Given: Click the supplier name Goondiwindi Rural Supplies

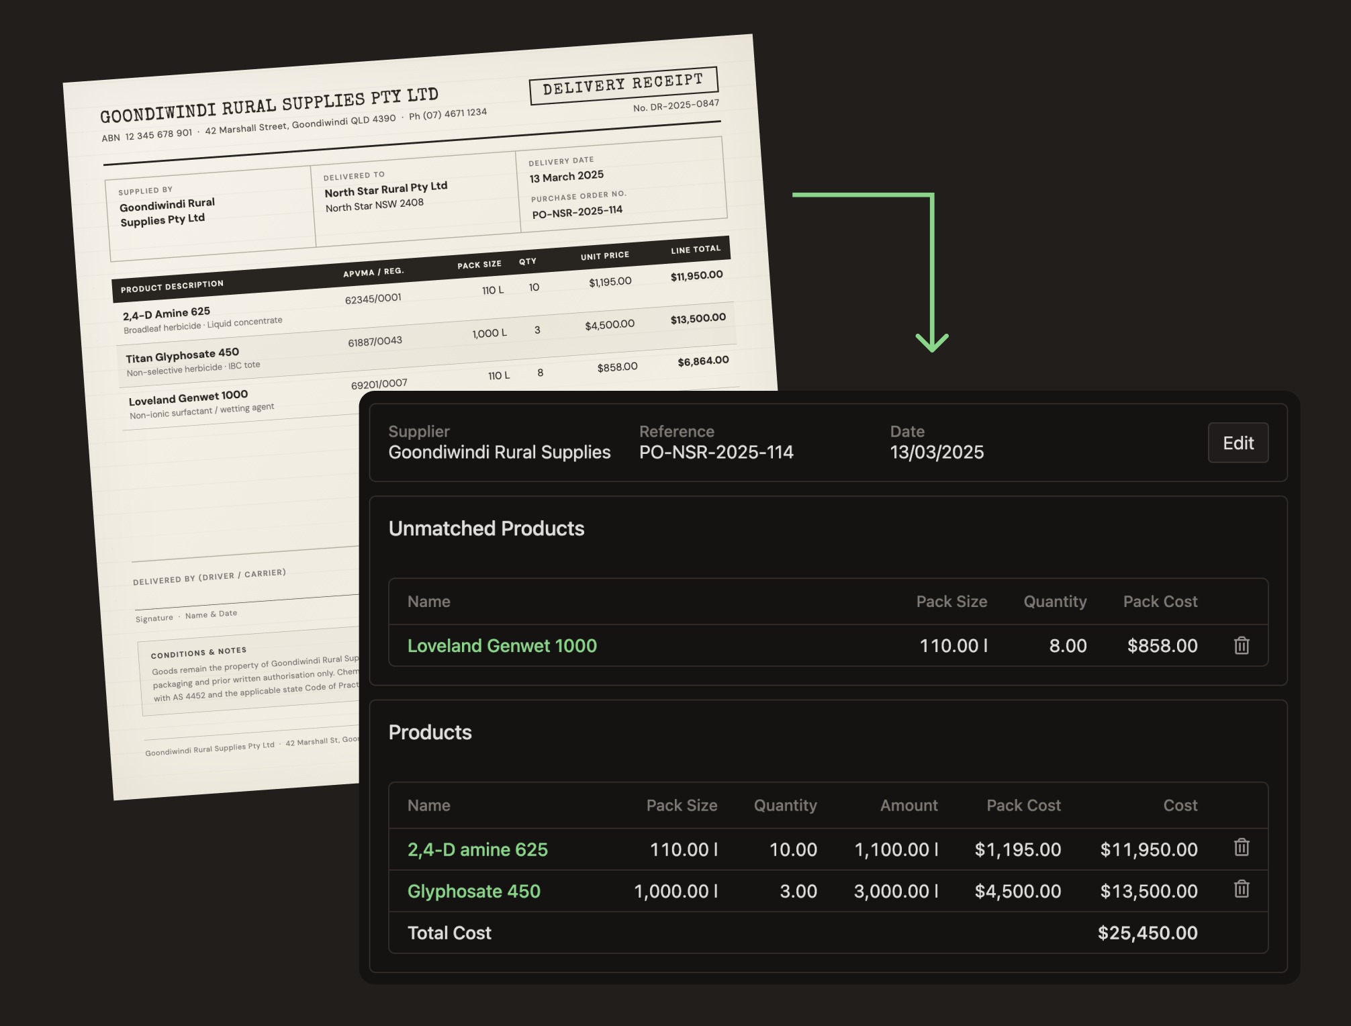Looking at the screenshot, I should [x=499, y=452].
